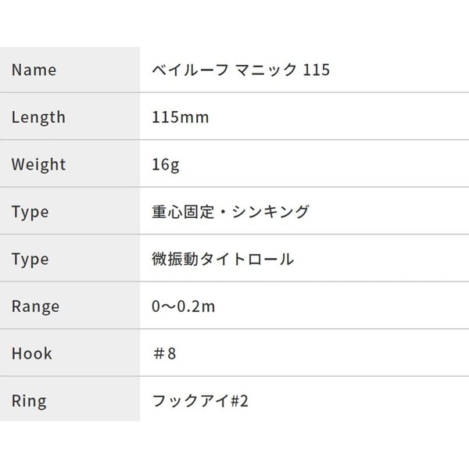Image resolution: width=469 pixels, height=469 pixels.
Task: Click the タイトロール text
Action: [245, 259]
